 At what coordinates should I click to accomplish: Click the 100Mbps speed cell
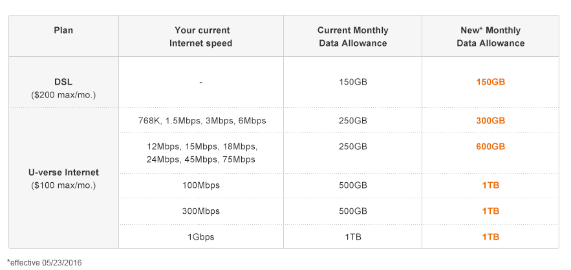click(201, 185)
